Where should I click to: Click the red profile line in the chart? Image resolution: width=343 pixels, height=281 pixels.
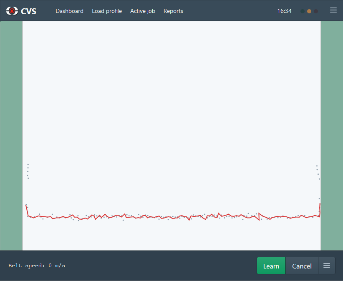point(173,216)
